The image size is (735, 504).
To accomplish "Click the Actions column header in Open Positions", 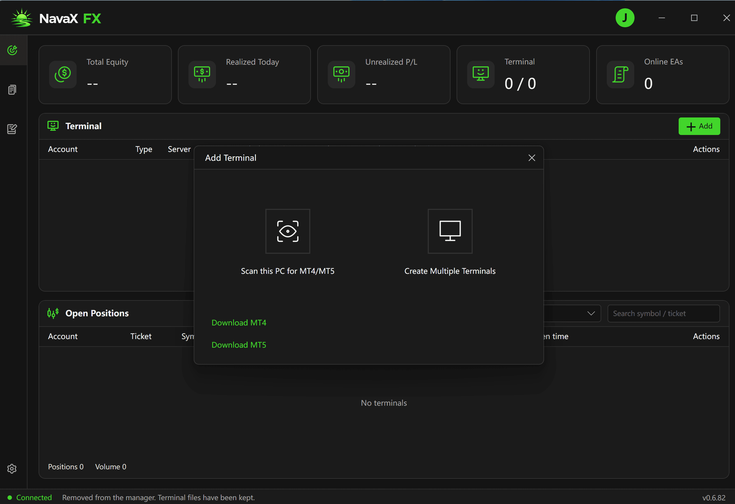I will coord(706,336).
